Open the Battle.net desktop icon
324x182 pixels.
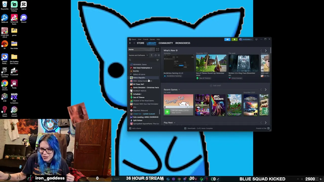click(5, 19)
